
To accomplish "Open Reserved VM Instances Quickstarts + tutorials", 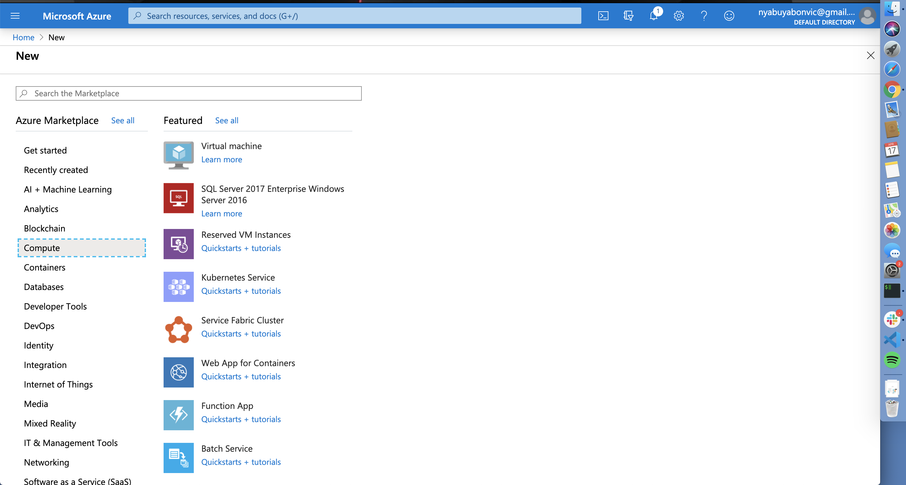I will pyautogui.click(x=241, y=248).
